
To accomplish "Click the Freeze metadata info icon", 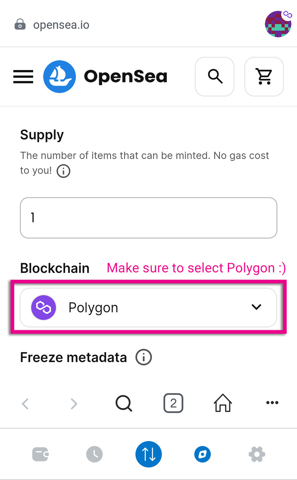I will [x=143, y=357].
